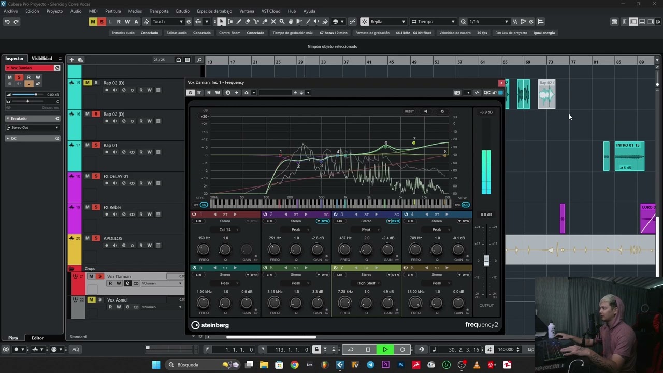
Task: Click the INTRO 01_15 audio clip
Action: pos(630,156)
